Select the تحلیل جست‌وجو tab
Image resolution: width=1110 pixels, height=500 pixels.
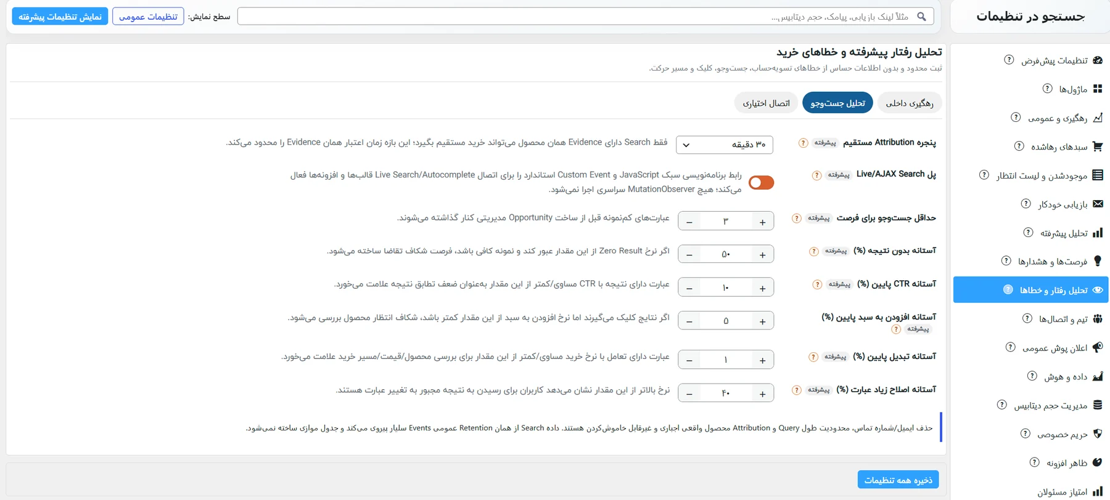click(x=837, y=103)
